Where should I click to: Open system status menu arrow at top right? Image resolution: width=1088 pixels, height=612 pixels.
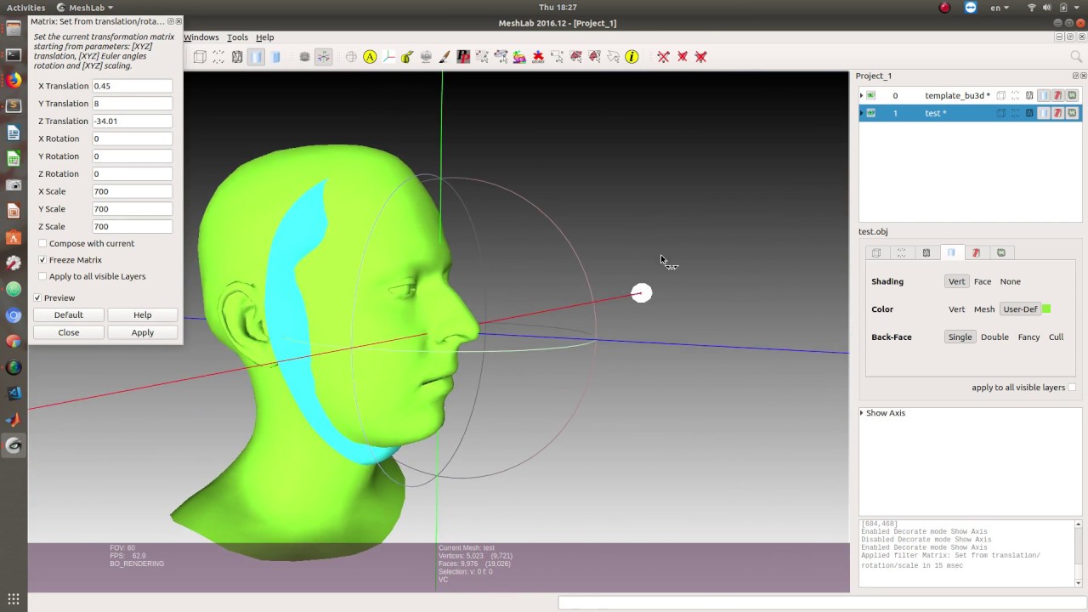tap(1077, 8)
